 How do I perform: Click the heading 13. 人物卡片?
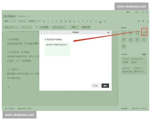coord(13,69)
